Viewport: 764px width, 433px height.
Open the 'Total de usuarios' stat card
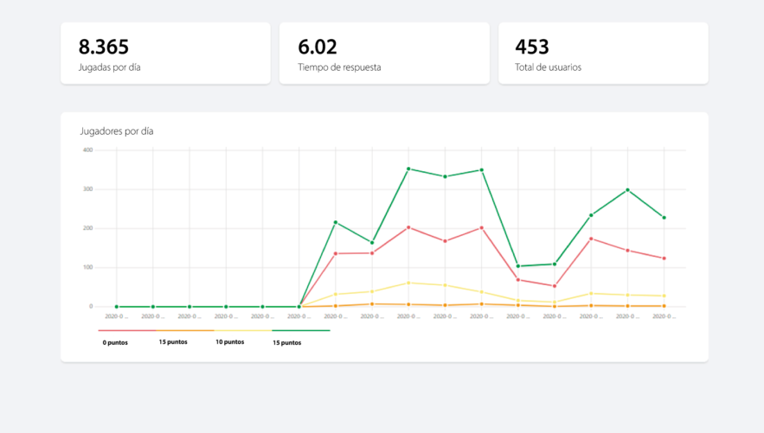pyautogui.click(x=603, y=54)
